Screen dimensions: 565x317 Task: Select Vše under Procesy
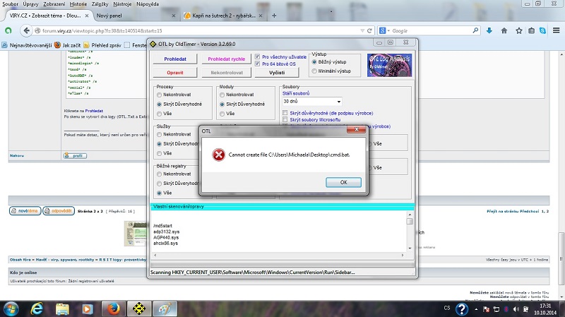coord(160,114)
